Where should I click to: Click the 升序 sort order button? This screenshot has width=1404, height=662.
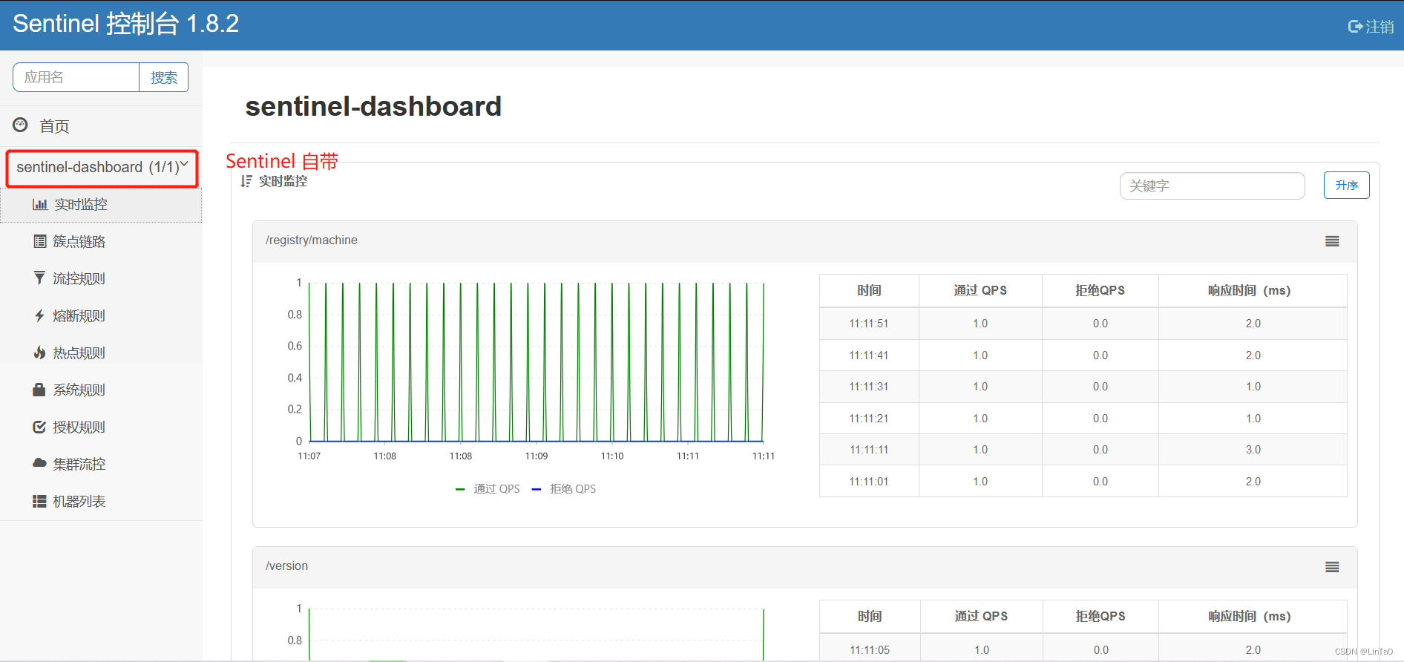click(1347, 186)
